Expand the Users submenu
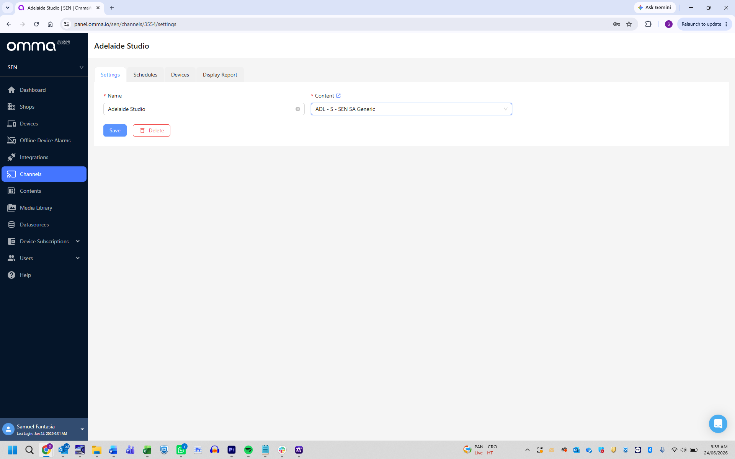 [x=78, y=258]
